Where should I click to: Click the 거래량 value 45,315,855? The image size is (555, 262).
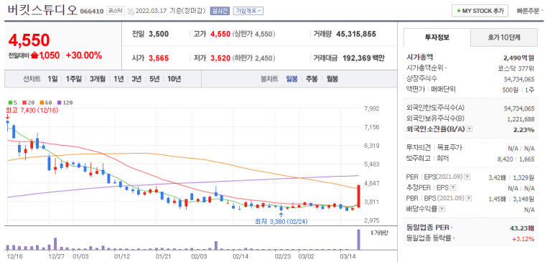[x=356, y=34]
